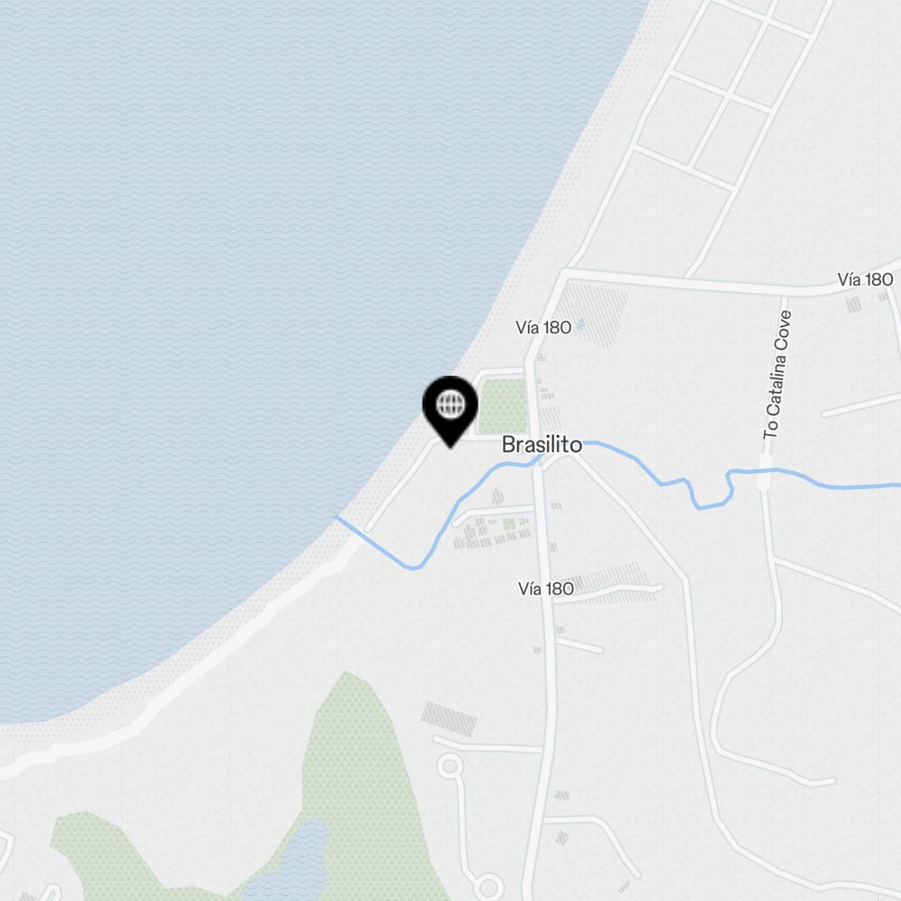Click the hatched gray building block near the bottom

[449, 719]
